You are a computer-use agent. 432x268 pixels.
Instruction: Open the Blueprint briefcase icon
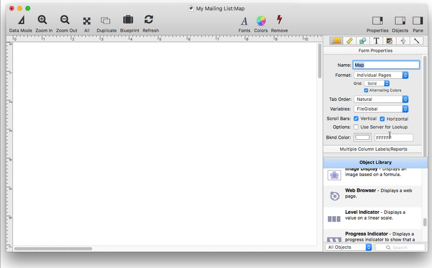tap(128, 20)
